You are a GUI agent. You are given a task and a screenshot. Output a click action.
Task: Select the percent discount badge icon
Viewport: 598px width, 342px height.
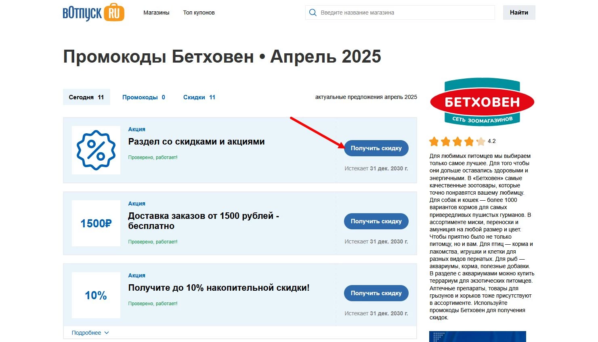pos(96,150)
